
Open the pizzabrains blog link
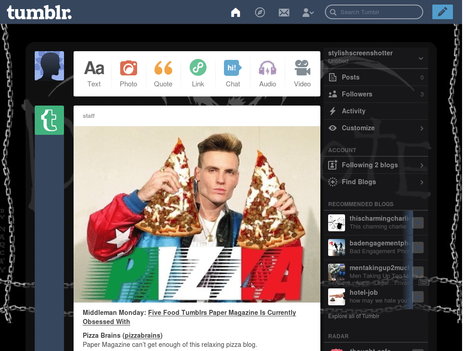coord(143,335)
